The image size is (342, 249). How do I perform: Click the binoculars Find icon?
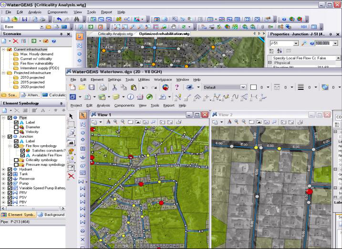(76, 19)
